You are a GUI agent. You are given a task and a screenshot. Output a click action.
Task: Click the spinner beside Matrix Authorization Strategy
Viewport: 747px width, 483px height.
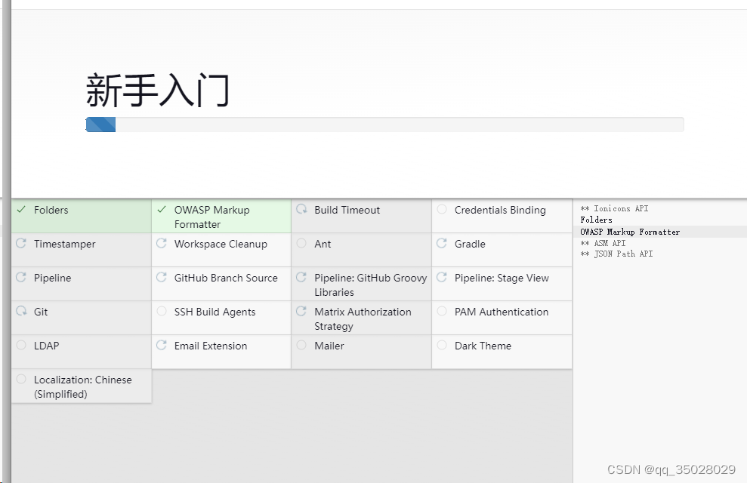[x=301, y=312]
